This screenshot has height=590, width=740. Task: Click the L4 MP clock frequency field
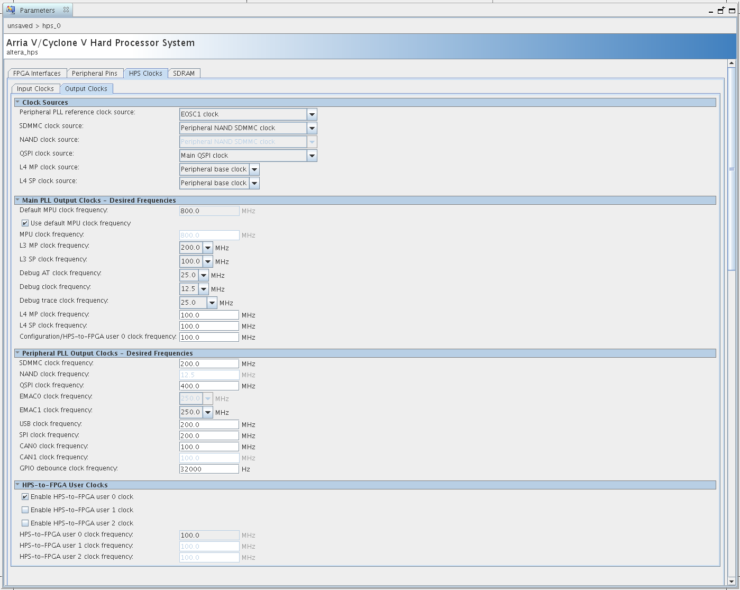[209, 315]
